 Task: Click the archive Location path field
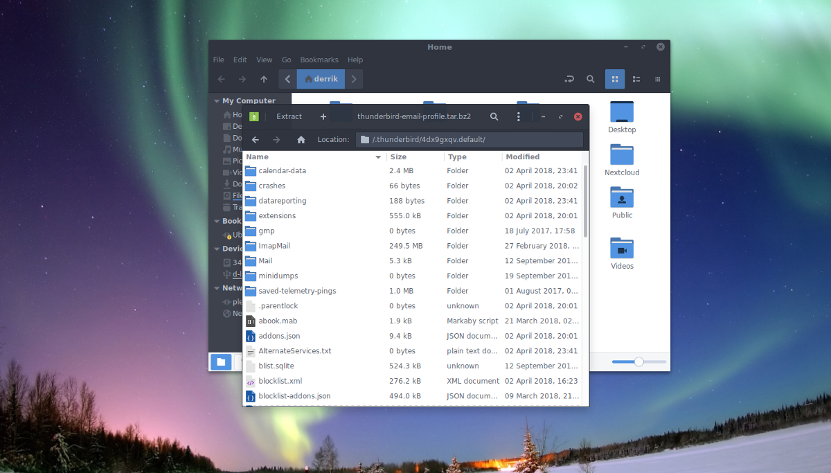470,140
